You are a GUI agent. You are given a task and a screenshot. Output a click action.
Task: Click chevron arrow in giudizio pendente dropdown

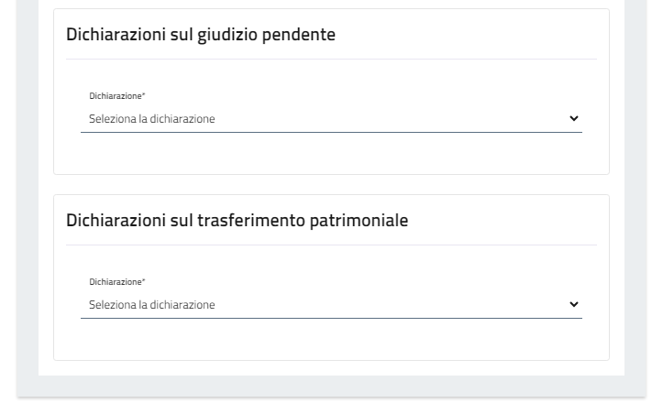(574, 118)
